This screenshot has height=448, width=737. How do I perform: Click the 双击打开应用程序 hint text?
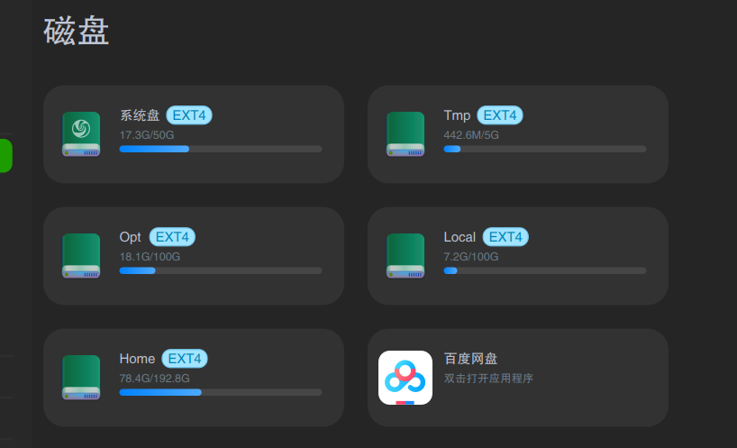tap(488, 379)
